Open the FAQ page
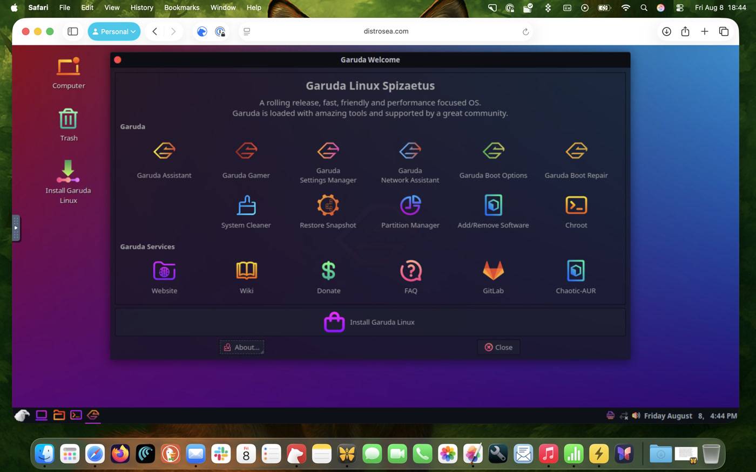The width and height of the screenshot is (756, 472). tap(410, 277)
